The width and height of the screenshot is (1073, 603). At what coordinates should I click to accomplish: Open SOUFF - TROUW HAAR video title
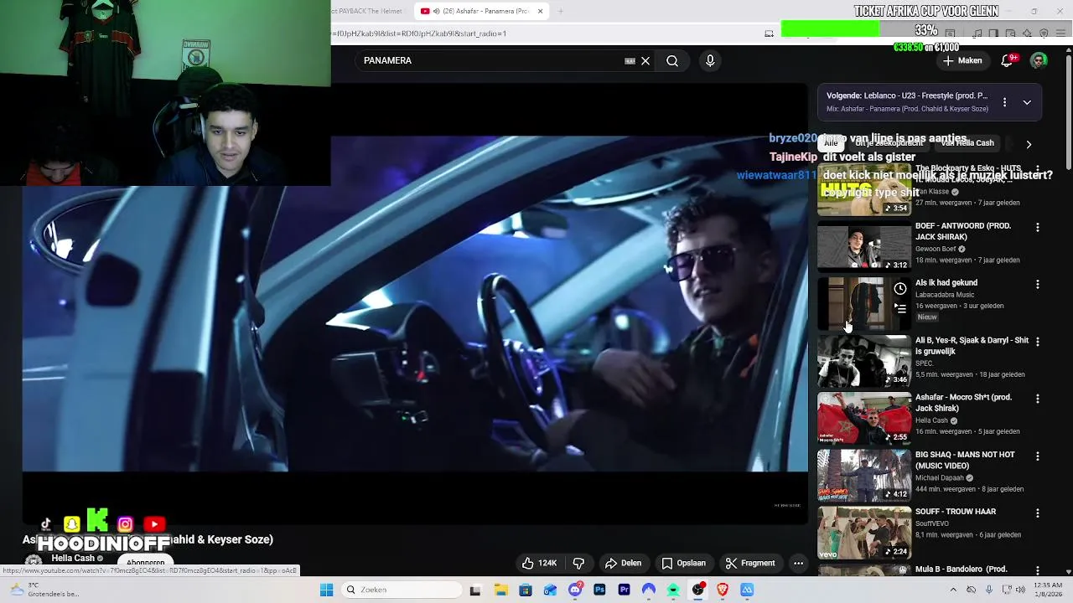click(x=956, y=512)
